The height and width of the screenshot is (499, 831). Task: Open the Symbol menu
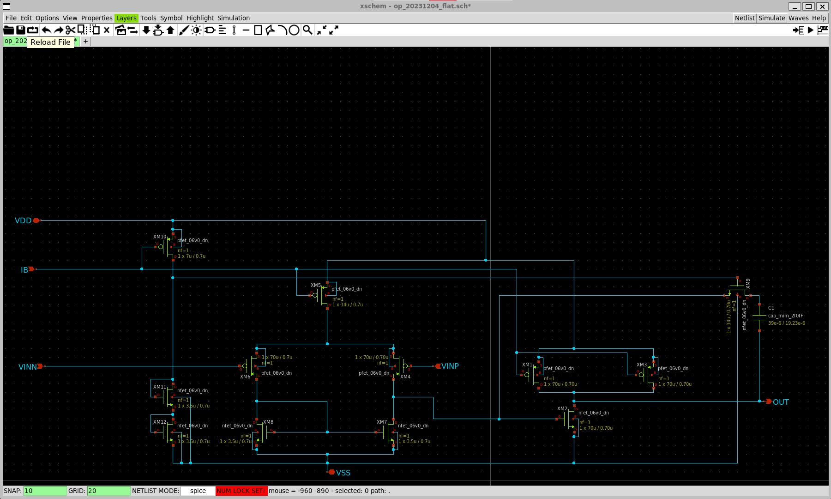pyautogui.click(x=171, y=18)
